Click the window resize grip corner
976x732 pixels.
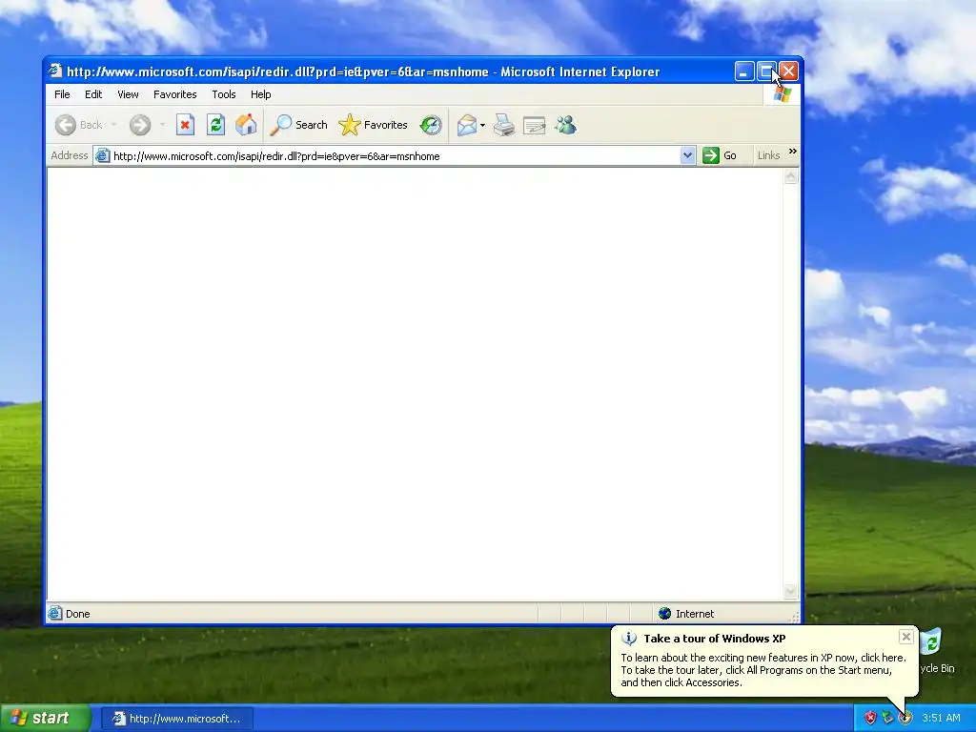pyautogui.click(x=794, y=617)
